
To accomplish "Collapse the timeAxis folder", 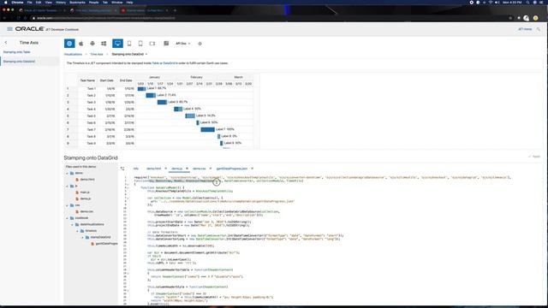I will coord(78,231).
